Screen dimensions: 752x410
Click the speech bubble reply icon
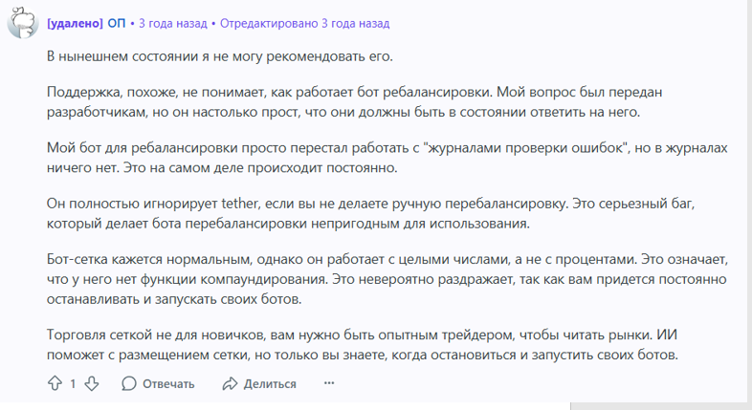[129, 383]
